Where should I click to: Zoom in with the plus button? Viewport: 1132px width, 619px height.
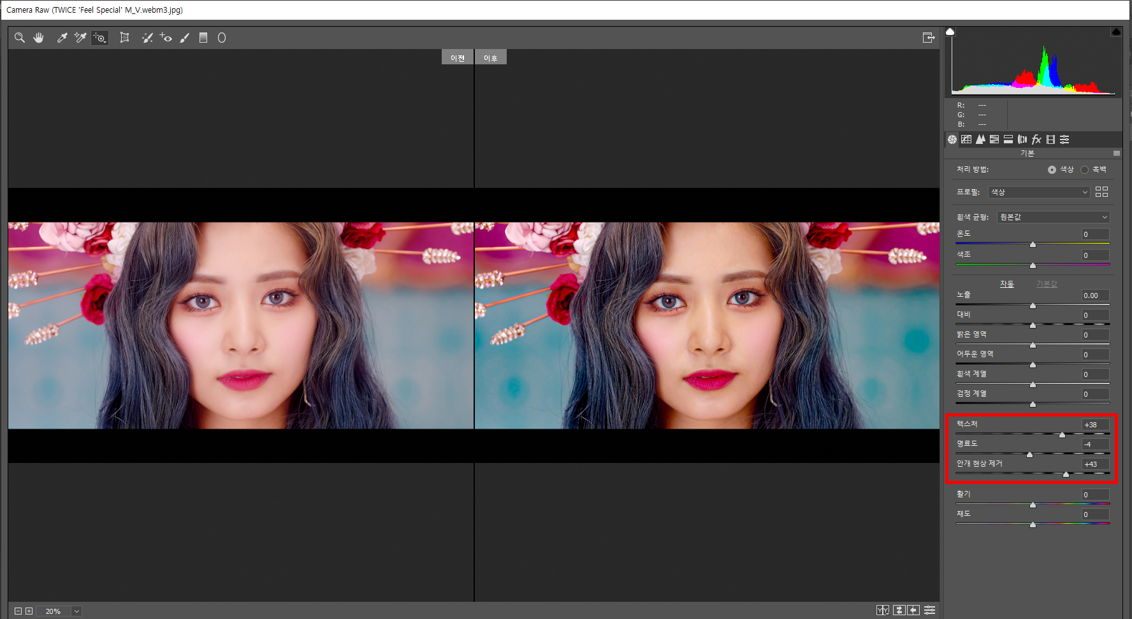(x=29, y=611)
